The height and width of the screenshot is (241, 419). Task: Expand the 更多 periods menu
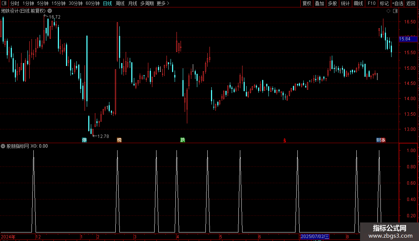click(x=163, y=3)
